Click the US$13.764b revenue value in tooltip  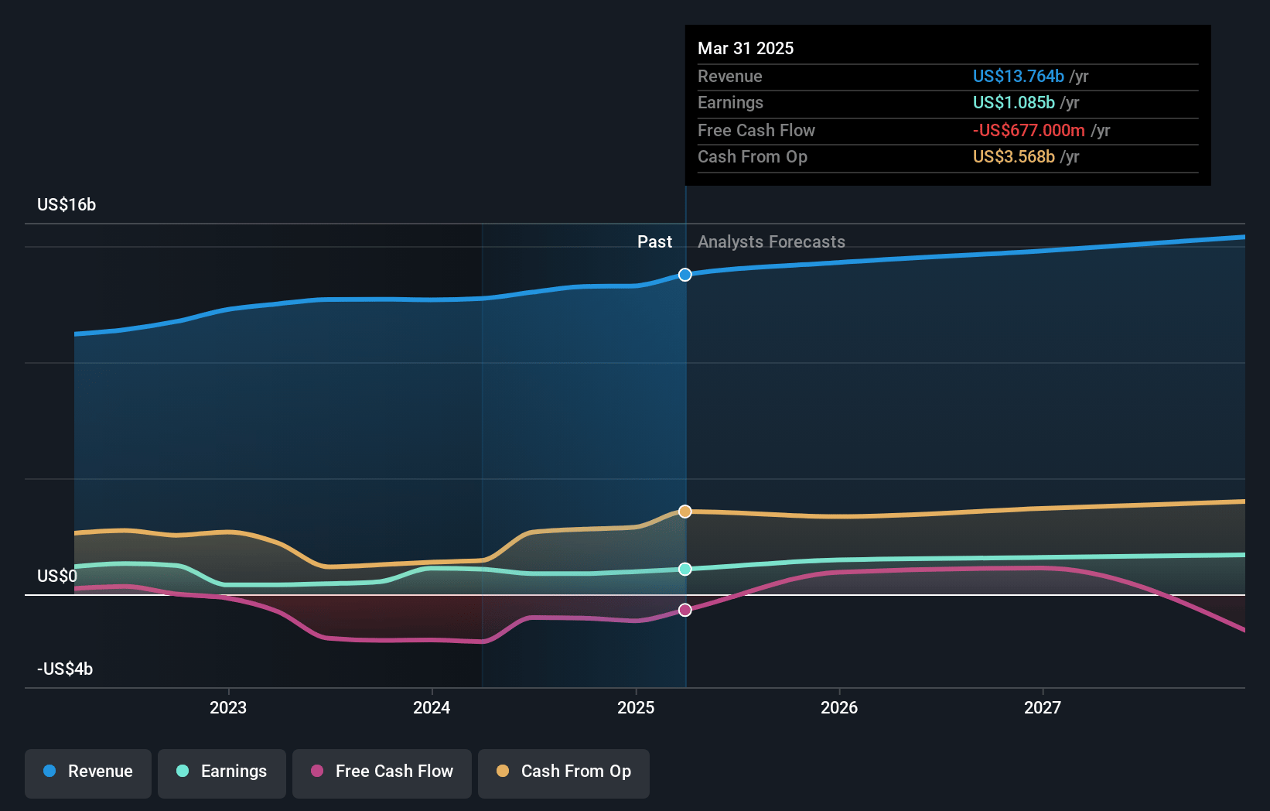[1019, 76]
